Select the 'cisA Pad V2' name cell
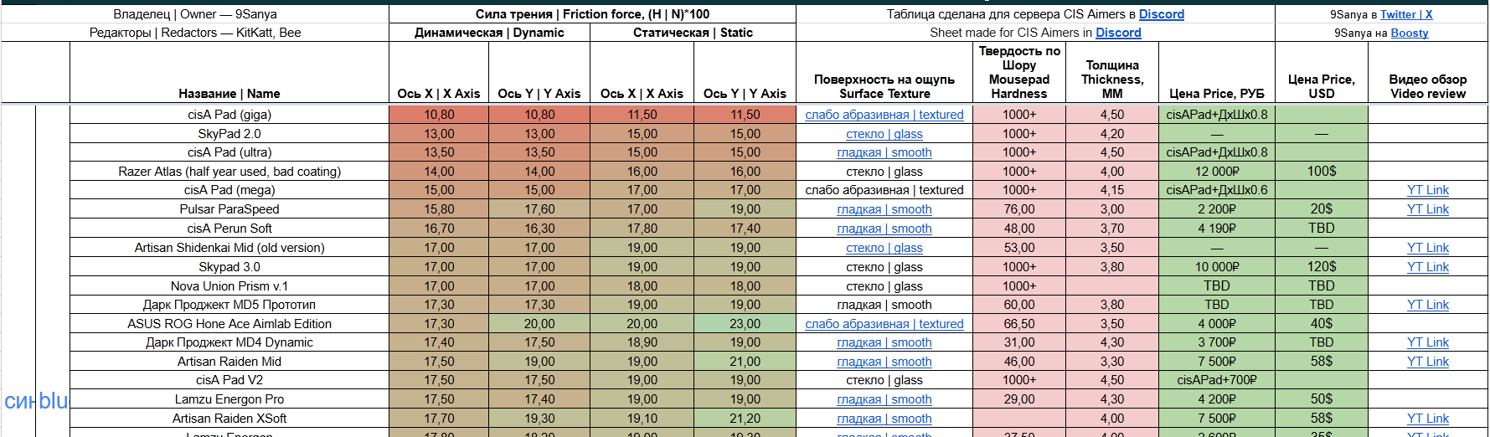The height and width of the screenshot is (437, 1490). [229, 380]
